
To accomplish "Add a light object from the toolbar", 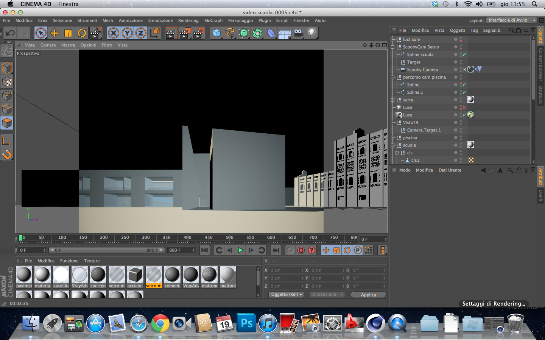I will 312,33.
